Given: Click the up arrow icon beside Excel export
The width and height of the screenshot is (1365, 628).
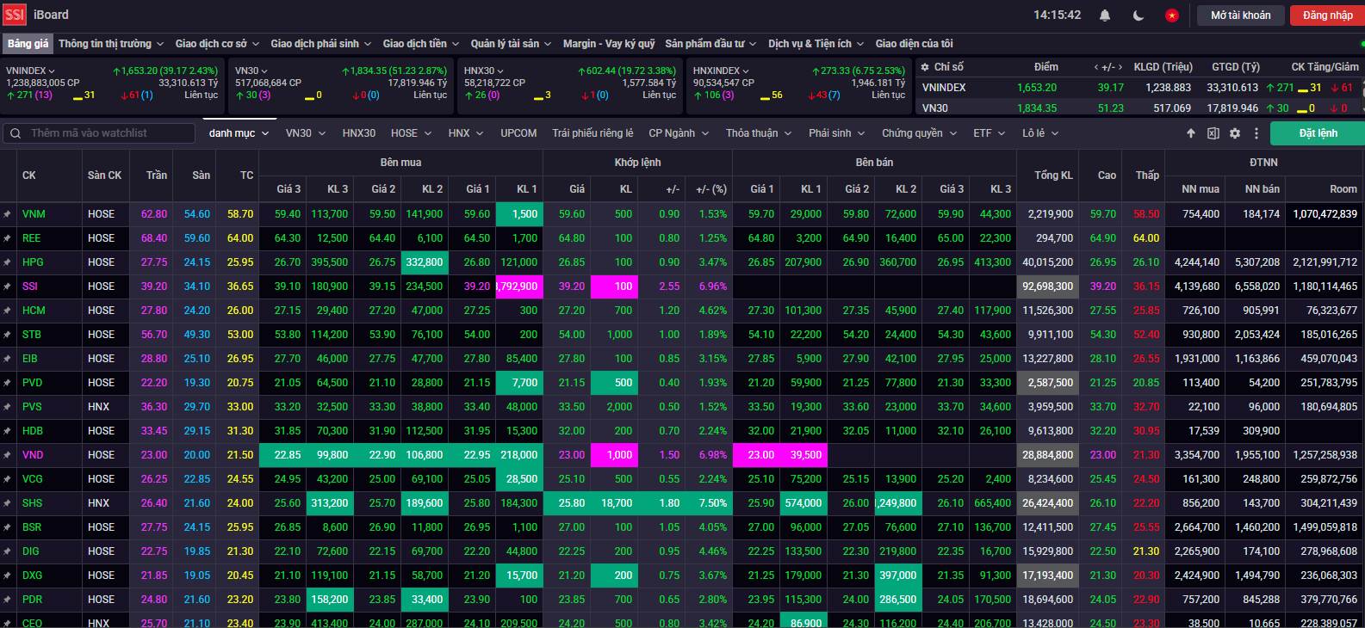Looking at the screenshot, I should pyautogui.click(x=1191, y=133).
